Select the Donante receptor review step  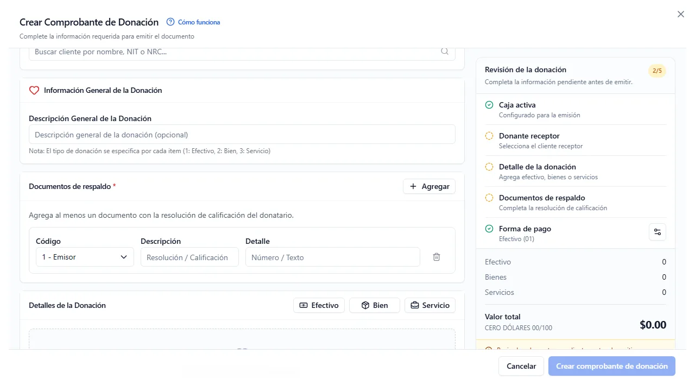click(x=576, y=141)
